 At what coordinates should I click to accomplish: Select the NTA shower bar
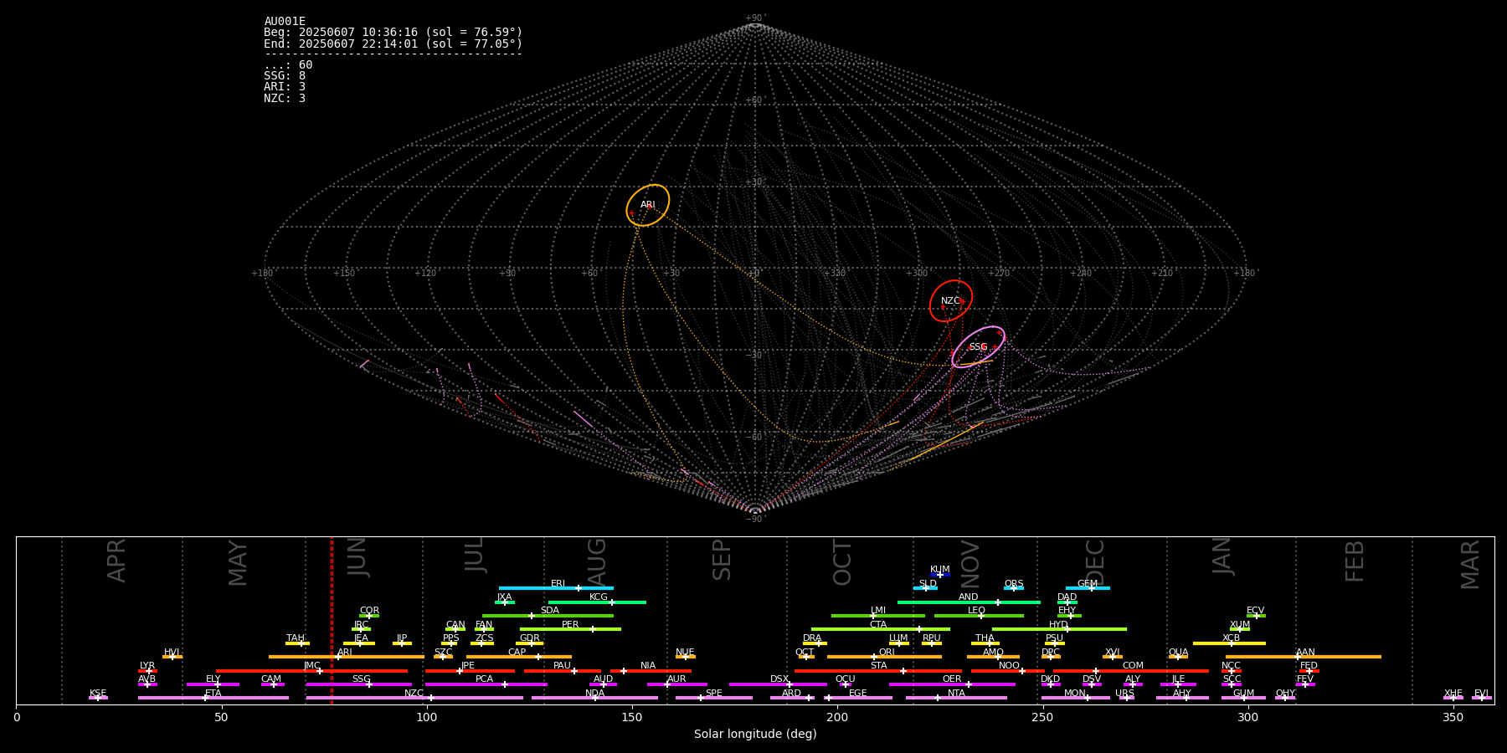[956, 698]
